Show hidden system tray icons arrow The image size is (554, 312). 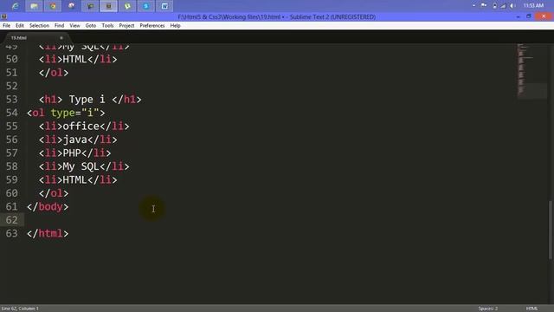pyautogui.click(x=473, y=6)
